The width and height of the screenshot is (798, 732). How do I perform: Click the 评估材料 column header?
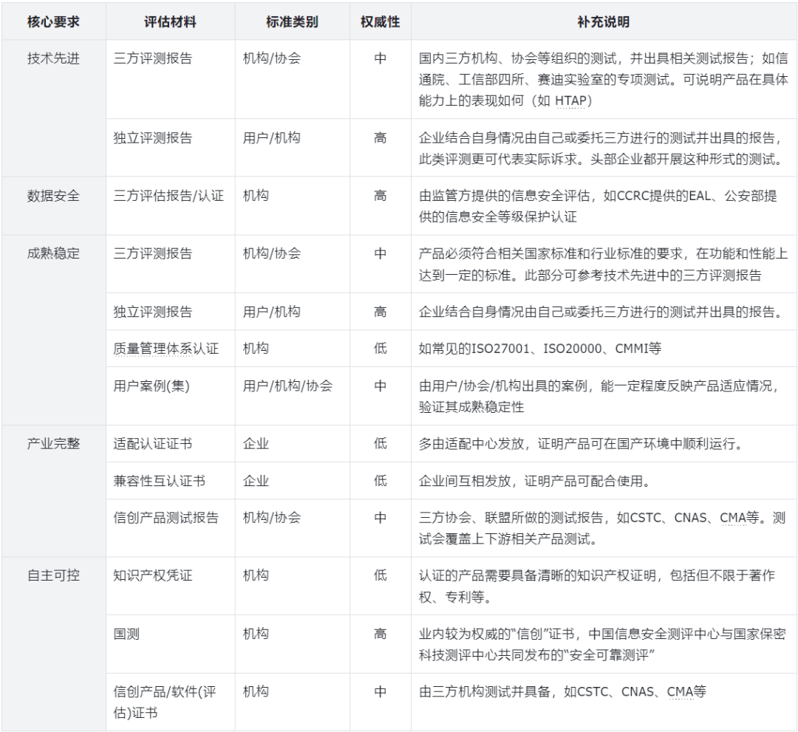click(x=170, y=22)
